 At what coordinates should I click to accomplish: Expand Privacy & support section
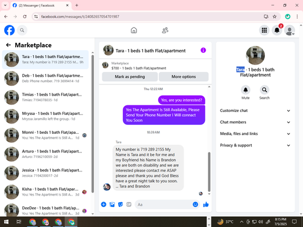(255, 145)
